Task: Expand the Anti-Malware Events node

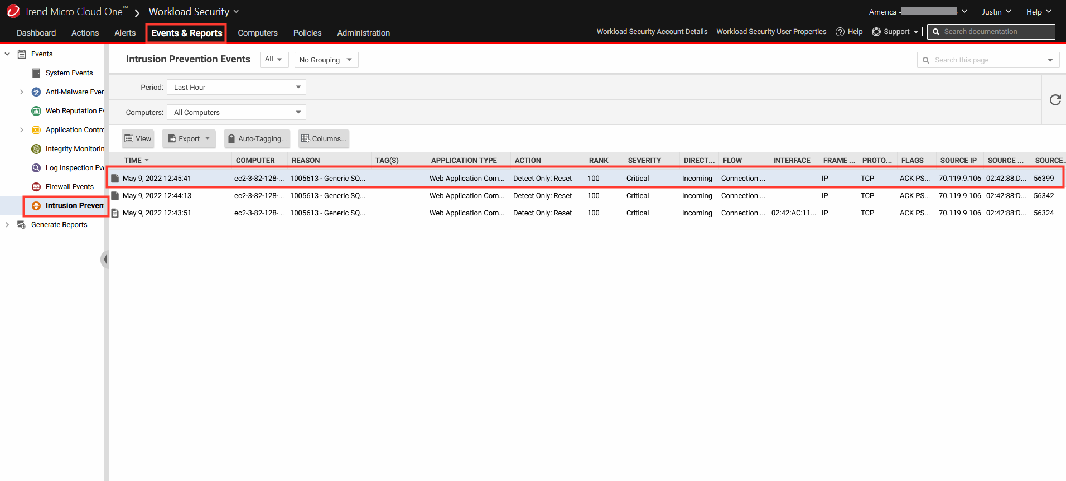Action: [22, 92]
